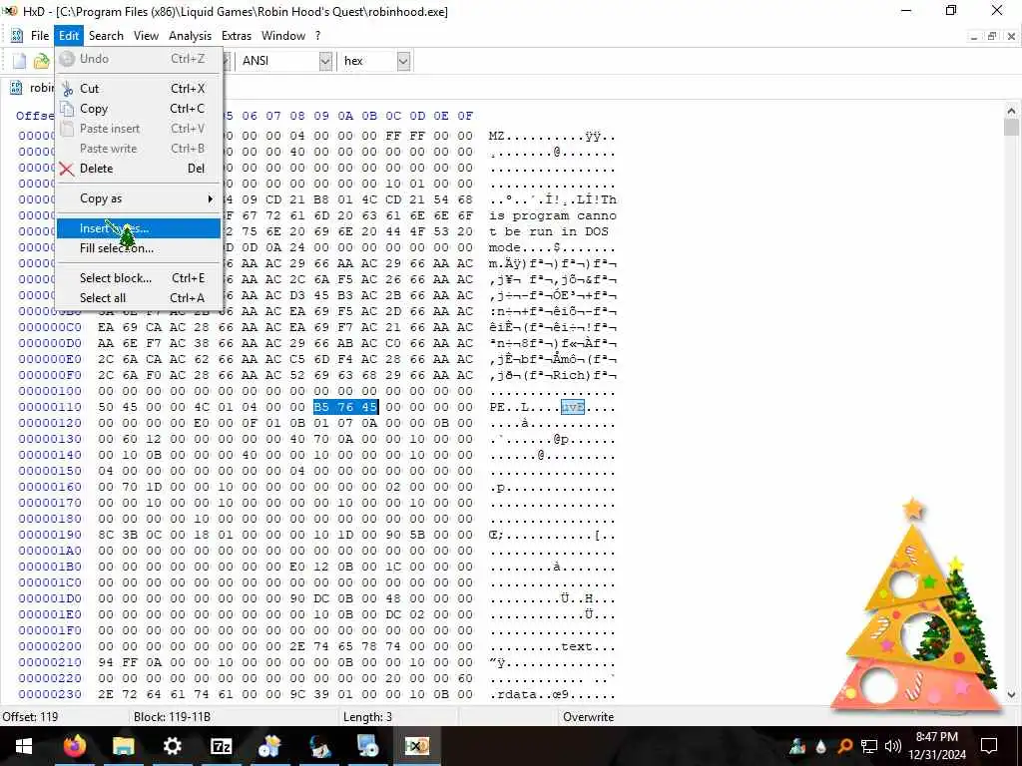Viewport: 1022px width, 766px height.
Task: Choose Delete from the Edit menu
Action: tap(138, 169)
